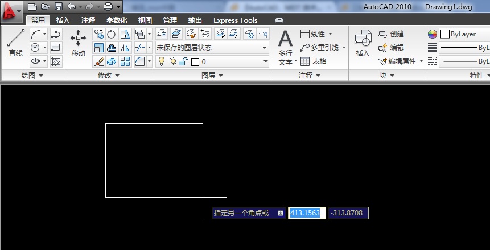Switch to the Express Tools tab
This screenshot has width=490, height=250.
(x=235, y=20)
